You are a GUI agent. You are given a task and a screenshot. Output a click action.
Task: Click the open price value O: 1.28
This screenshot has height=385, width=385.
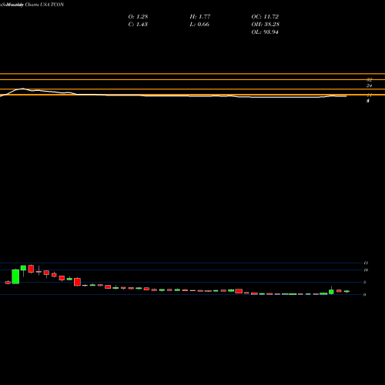tap(138, 17)
